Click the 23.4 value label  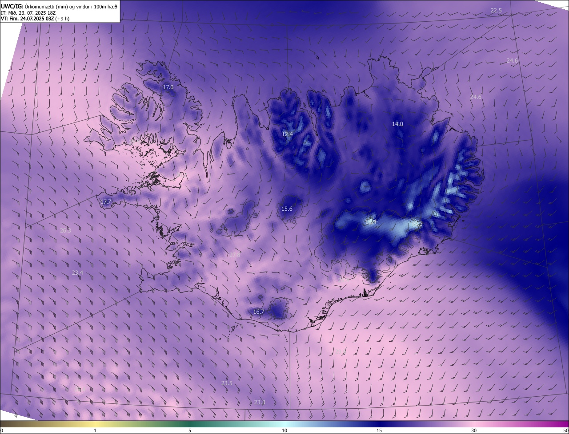point(77,272)
